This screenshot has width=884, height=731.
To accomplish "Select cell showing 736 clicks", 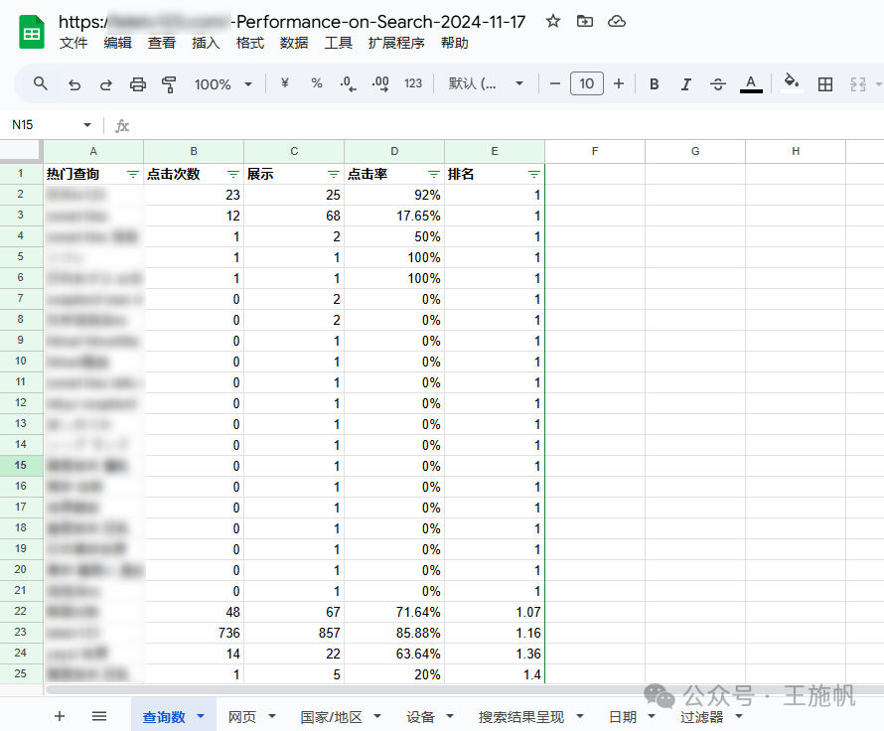I will click(194, 633).
